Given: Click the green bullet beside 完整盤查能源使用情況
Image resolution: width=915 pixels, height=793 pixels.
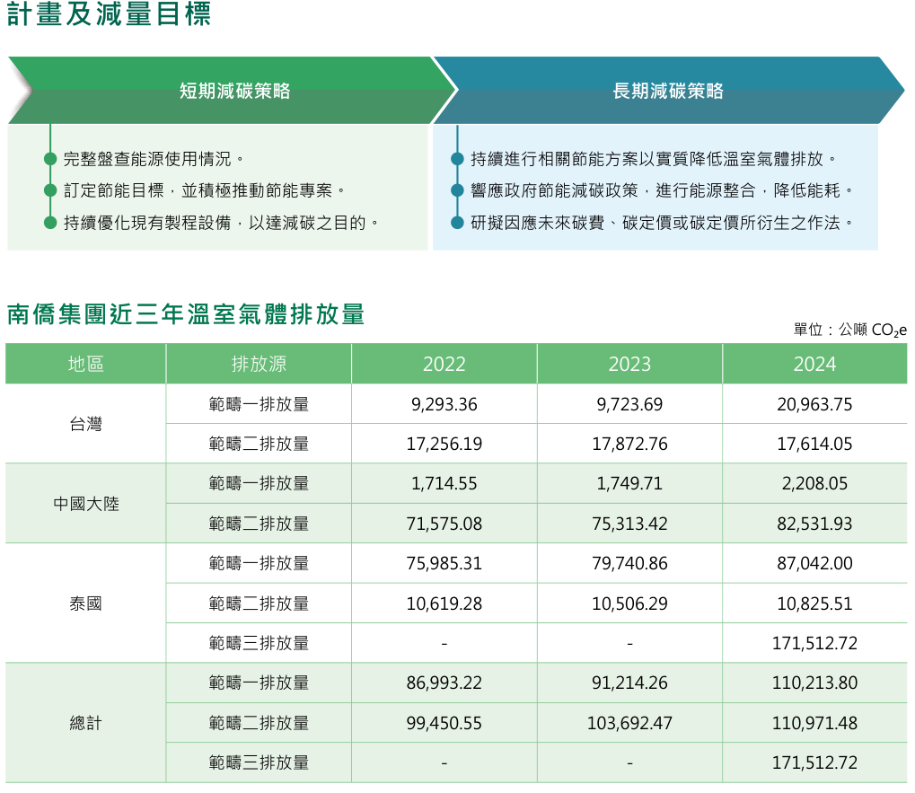Looking at the screenshot, I should 50,160.
